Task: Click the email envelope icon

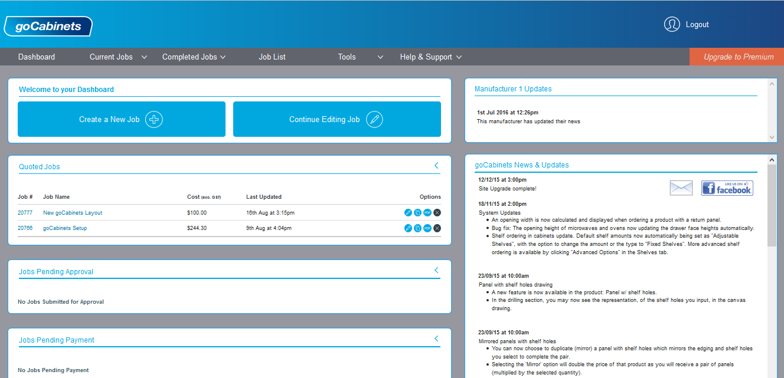Action: pyautogui.click(x=681, y=188)
